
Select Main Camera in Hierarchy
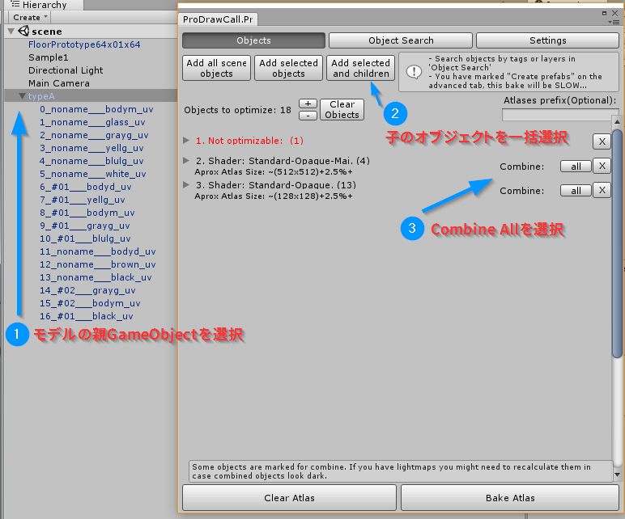pos(58,83)
